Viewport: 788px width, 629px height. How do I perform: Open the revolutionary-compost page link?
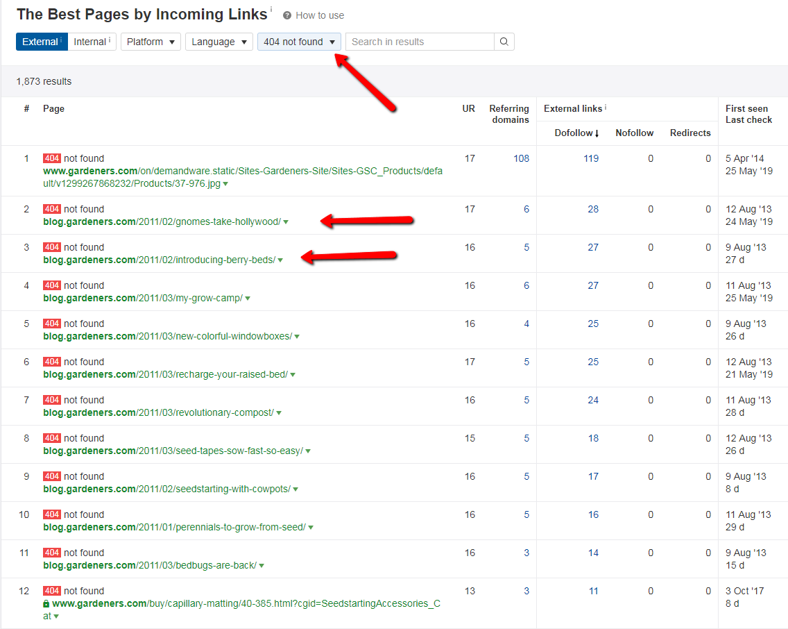tap(158, 413)
